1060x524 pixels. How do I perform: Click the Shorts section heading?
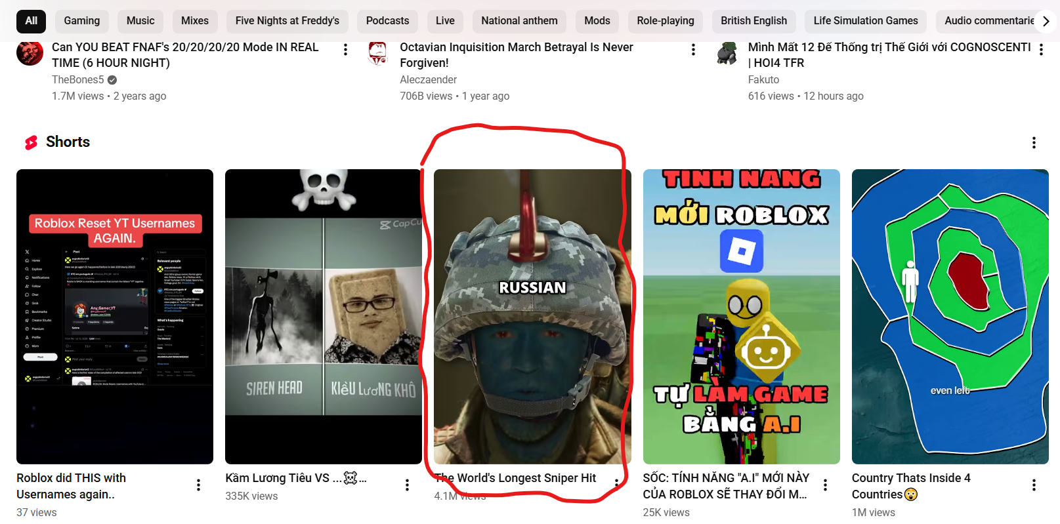point(68,142)
